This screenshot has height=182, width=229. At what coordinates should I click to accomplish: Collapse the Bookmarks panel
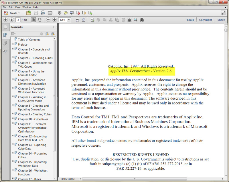55,27
